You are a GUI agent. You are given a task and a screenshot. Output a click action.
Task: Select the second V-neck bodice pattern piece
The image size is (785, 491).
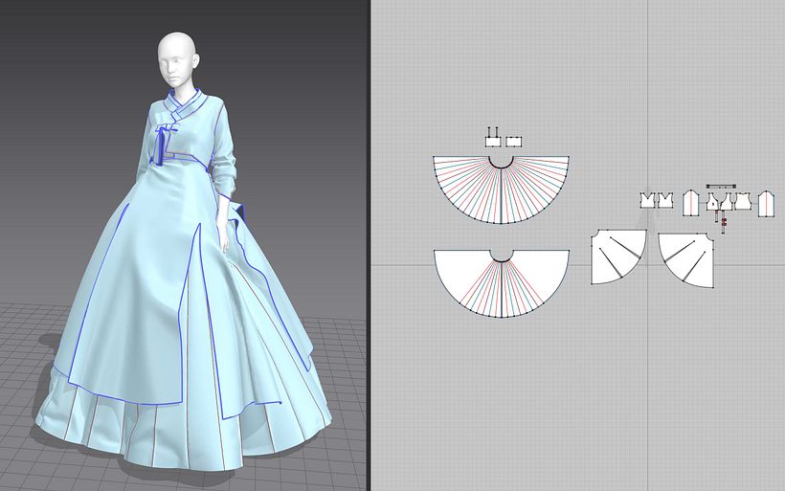pos(665,201)
